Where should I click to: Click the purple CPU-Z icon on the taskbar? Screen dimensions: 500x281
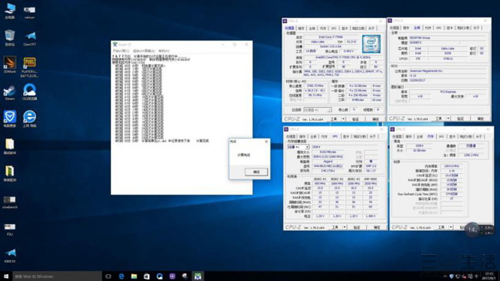pos(172,276)
